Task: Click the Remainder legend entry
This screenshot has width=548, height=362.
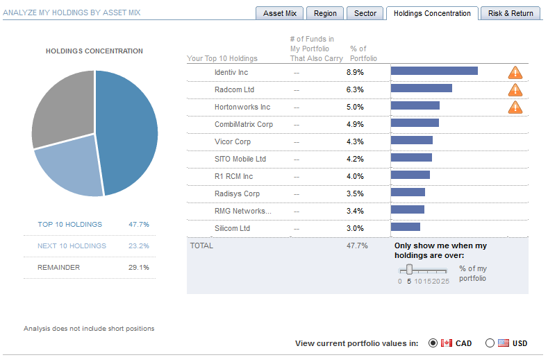Action: click(x=58, y=268)
